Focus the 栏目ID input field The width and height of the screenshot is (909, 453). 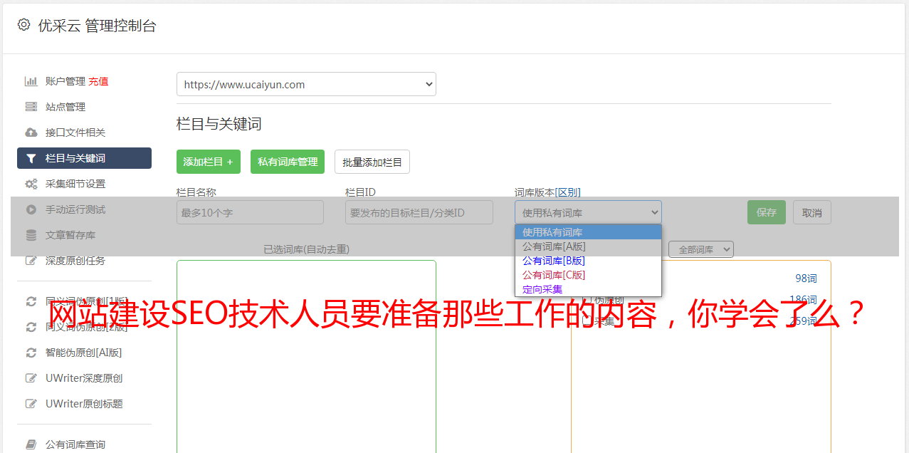point(419,212)
